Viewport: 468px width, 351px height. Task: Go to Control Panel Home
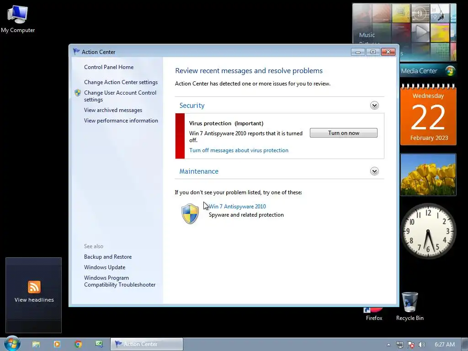(109, 67)
